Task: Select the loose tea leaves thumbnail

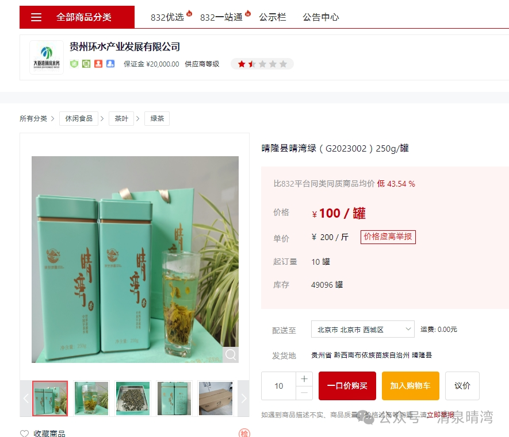Action: [x=133, y=399]
